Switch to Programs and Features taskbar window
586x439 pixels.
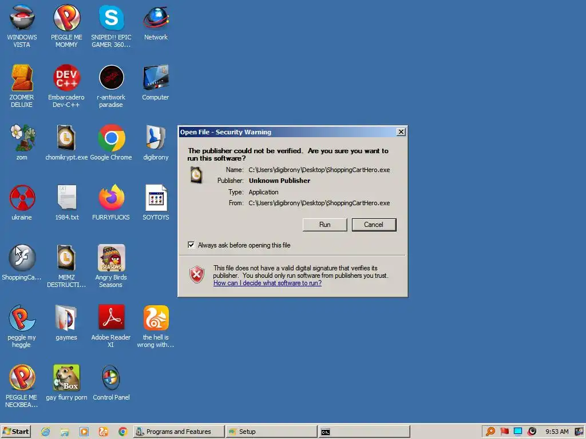[179, 432]
